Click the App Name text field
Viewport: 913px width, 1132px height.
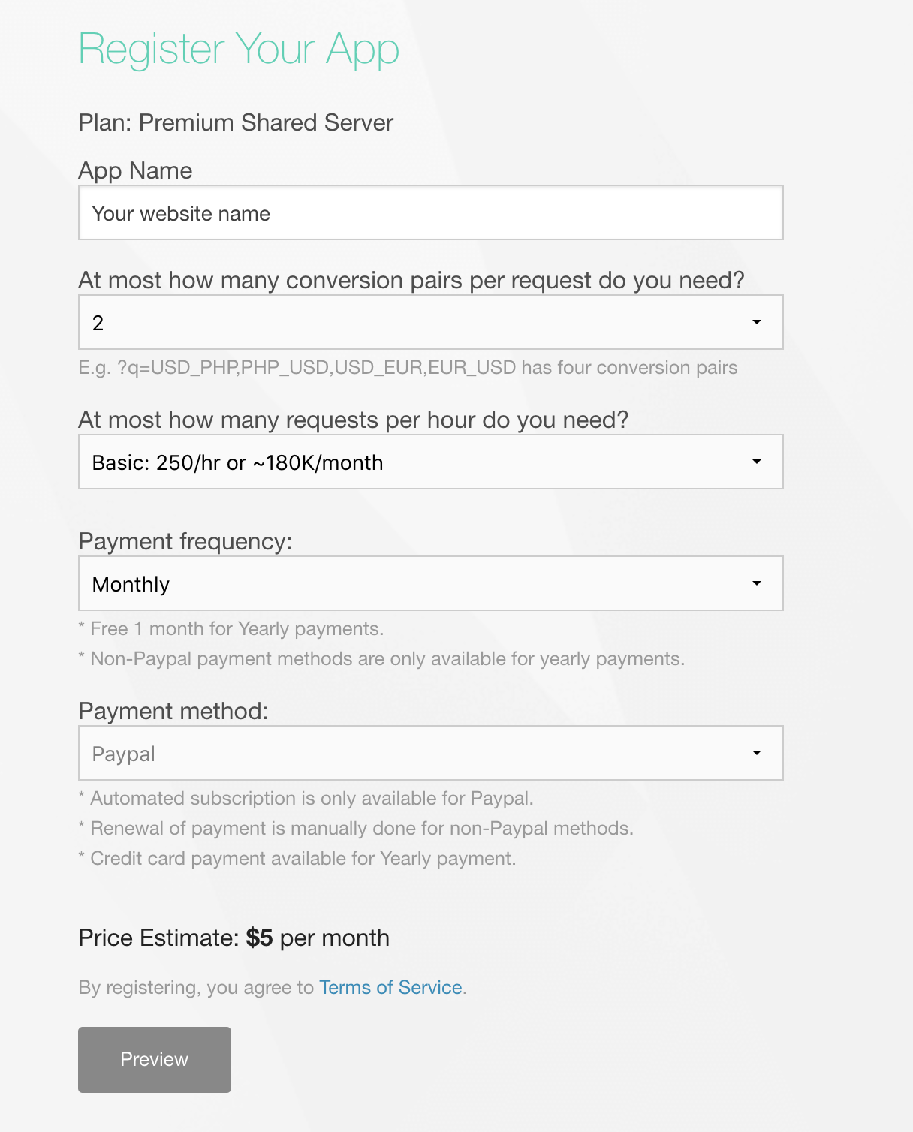pyautogui.click(x=431, y=212)
